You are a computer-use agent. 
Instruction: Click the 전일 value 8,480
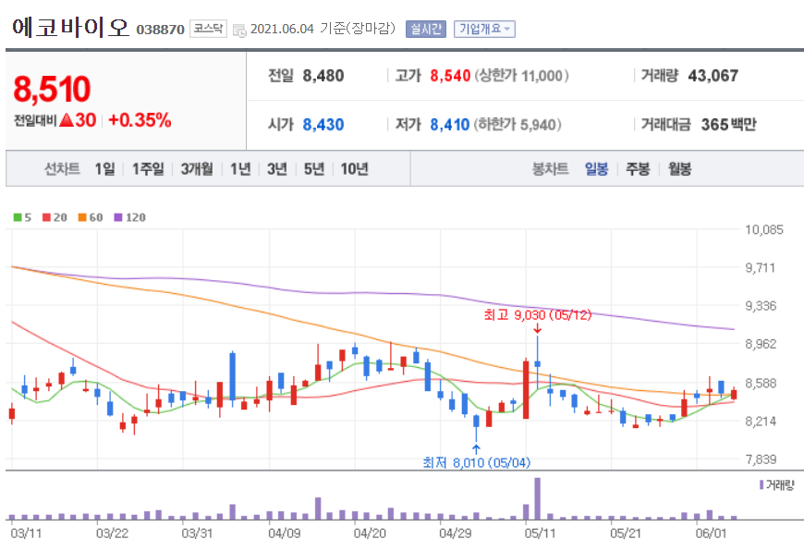click(323, 76)
